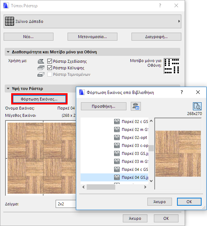This screenshot has width=207, height=226.
Task: Click the help button of Τύποι Ράστερ window
Action: click(x=160, y=5)
